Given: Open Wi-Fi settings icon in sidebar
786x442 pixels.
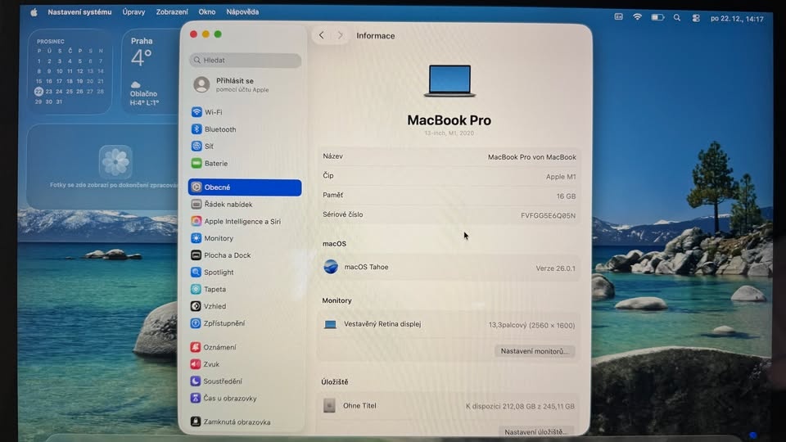Looking at the screenshot, I should click(196, 112).
